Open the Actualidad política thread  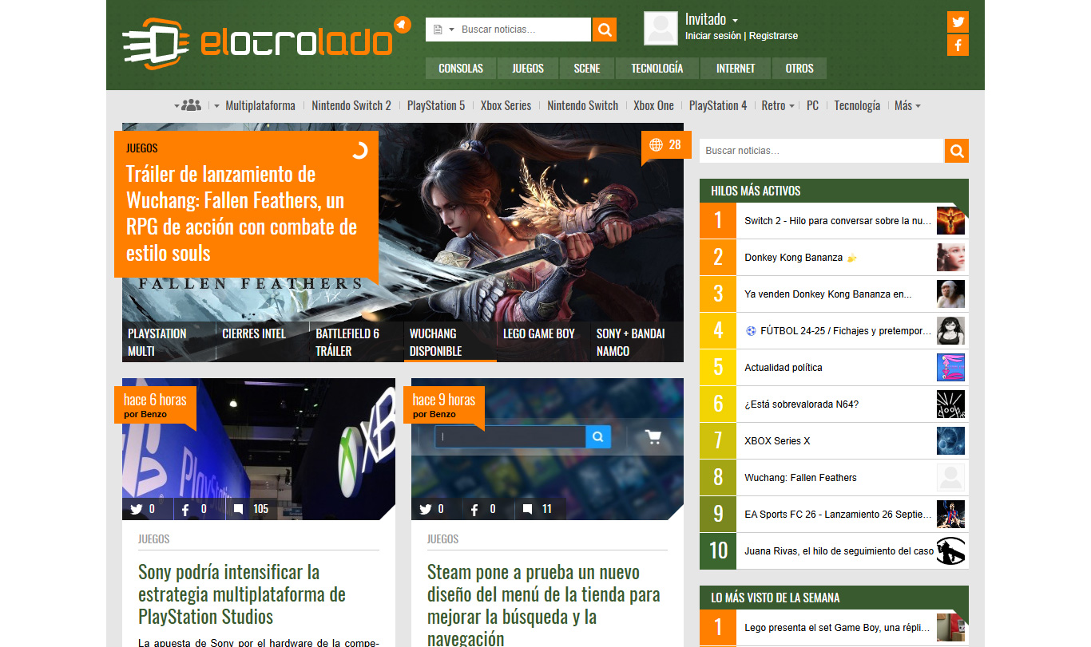click(x=783, y=368)
